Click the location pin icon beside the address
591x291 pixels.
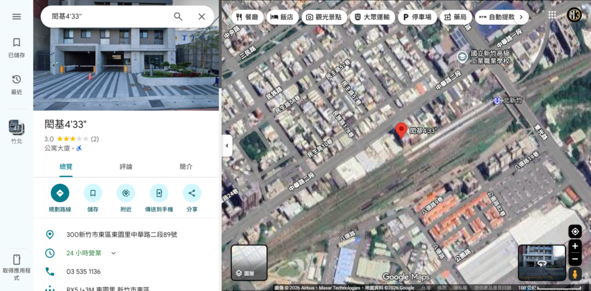[50, 235]
